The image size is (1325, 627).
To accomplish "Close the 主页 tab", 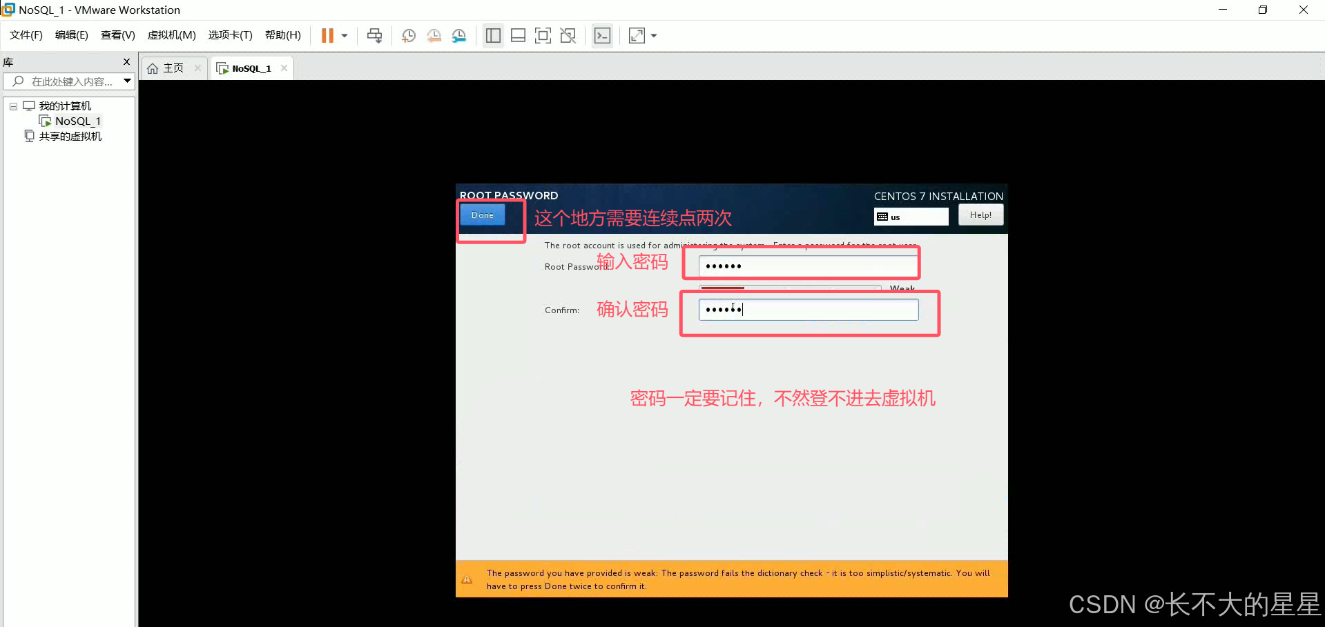I will [198, 68].
